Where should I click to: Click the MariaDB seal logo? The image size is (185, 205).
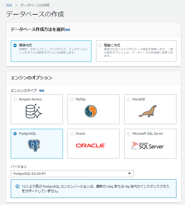[148, 111]
